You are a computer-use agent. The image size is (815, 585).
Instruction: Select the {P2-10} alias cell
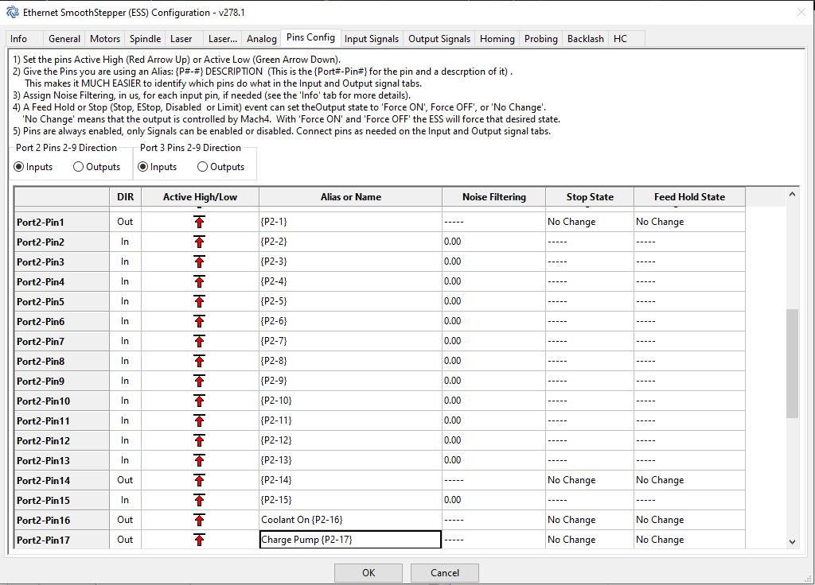[350, 401]
